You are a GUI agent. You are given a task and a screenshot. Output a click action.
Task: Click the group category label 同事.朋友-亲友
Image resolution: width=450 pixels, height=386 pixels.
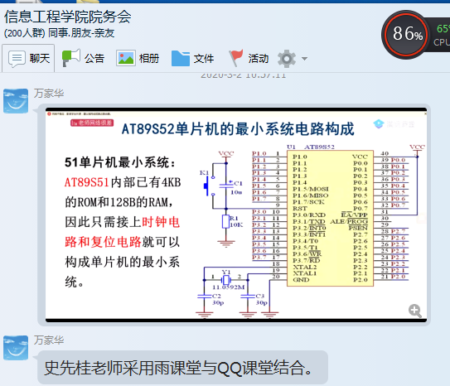point(81,33)
